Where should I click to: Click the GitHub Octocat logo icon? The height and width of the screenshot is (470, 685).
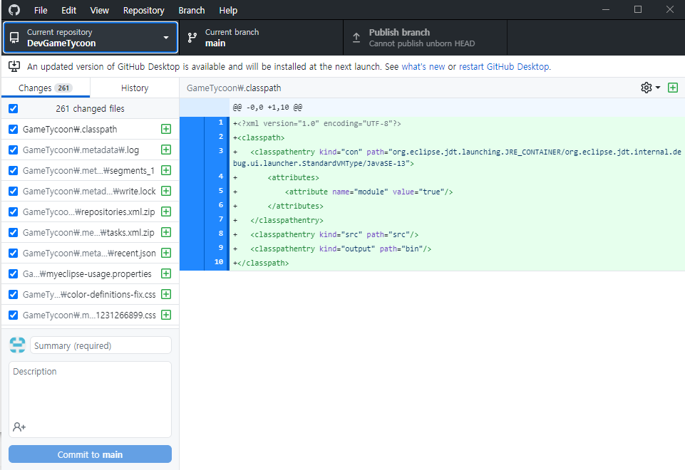click(x=14, y=9)
